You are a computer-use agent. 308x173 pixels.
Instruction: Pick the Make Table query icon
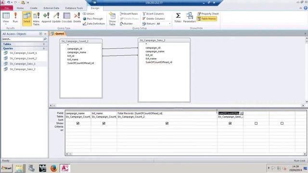pyautogui.click(x=37, y=19)
